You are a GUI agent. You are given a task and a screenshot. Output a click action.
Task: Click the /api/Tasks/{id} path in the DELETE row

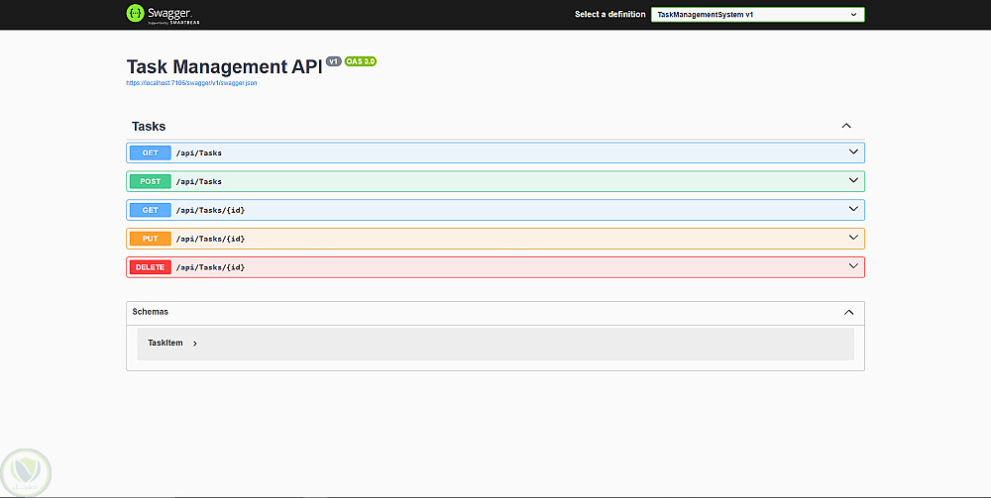(x=210, y=267)
